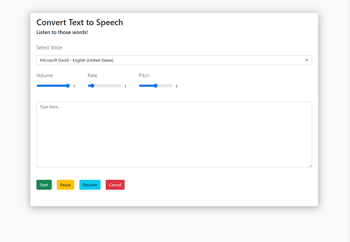The width and height of the screenshot is (350, 242).
Task: Resume speech using the Resume button
Action: (90, 185)
